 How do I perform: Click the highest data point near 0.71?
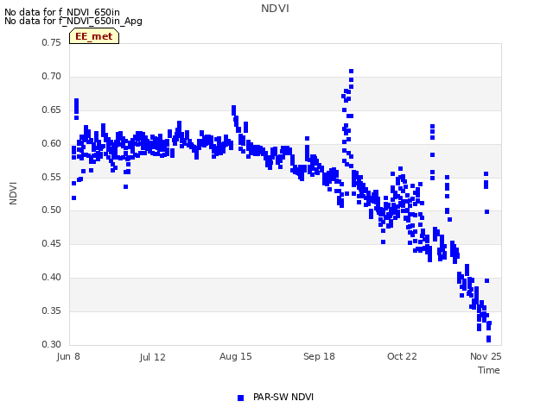pos(352,71)
